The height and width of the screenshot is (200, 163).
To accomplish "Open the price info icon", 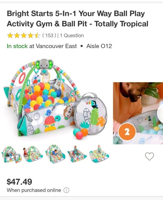I will [66, 190].
